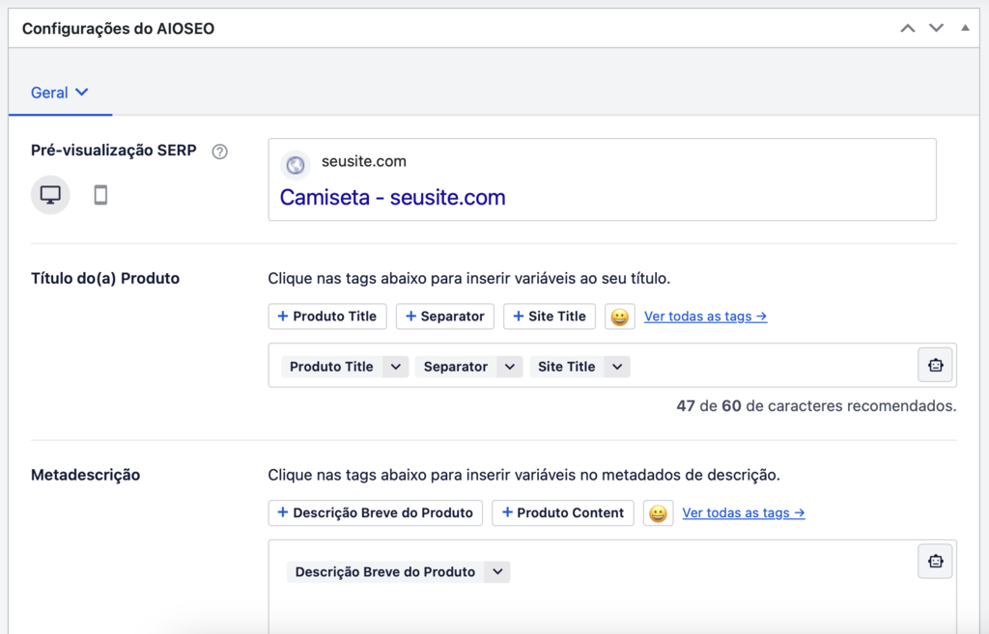The height and width of the screenshot is (634, 989).
Task: Open Ver todas as tags for título
Action: pos(705,316)
